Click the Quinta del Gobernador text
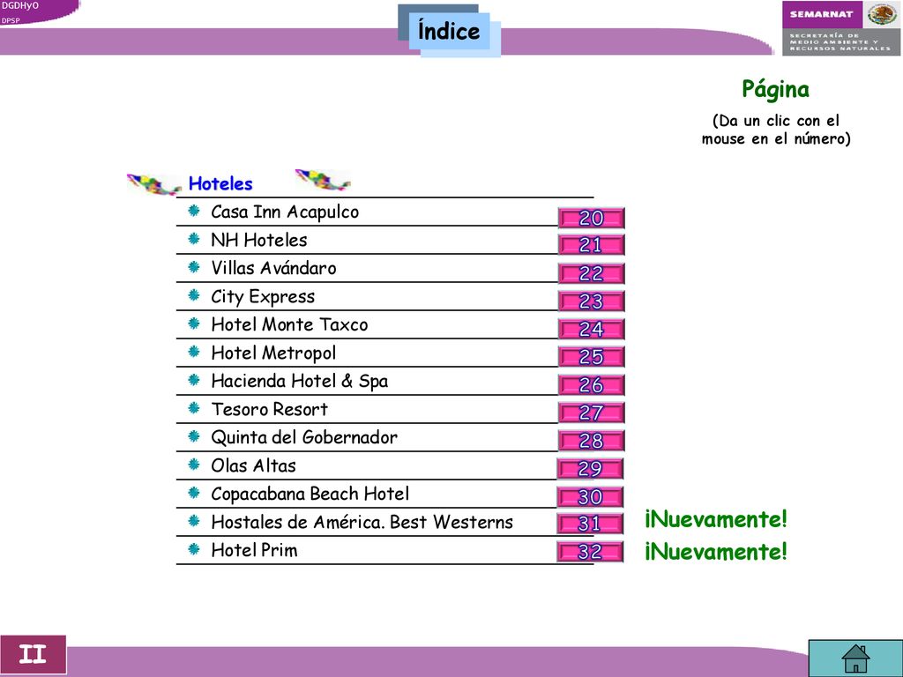 304,437
